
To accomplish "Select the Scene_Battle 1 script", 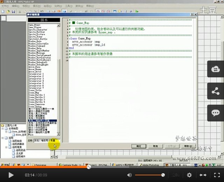I will [x=36, y=95].
